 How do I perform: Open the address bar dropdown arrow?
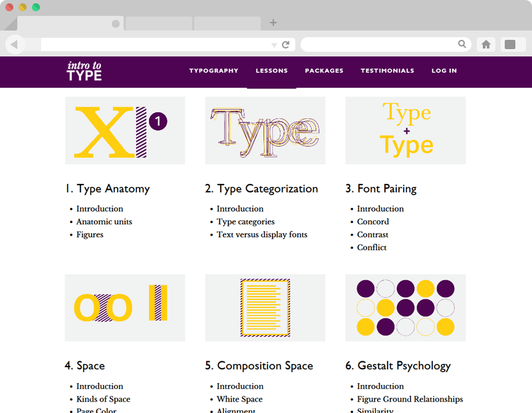coord(274,45)
